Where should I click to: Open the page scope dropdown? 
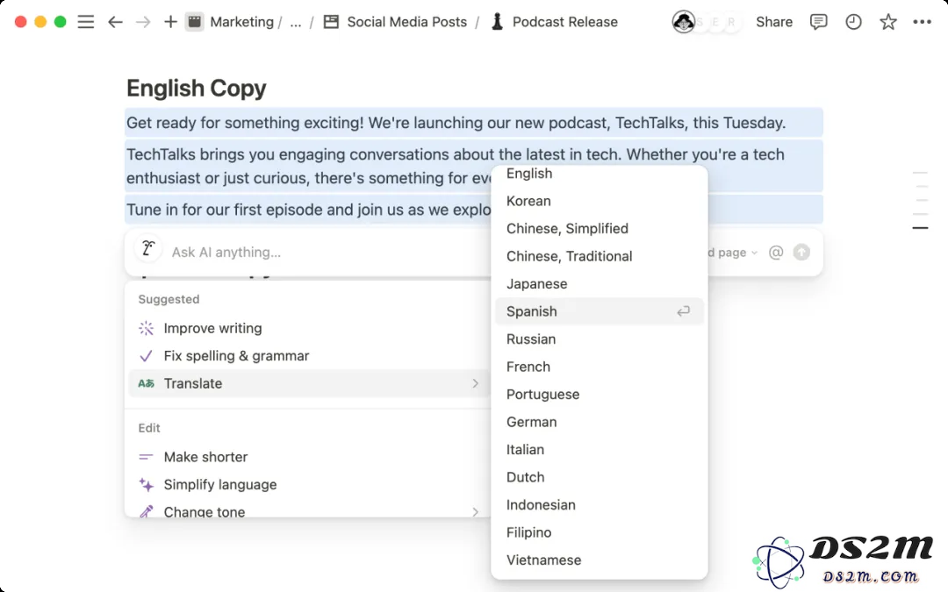[x=733, y=253]
